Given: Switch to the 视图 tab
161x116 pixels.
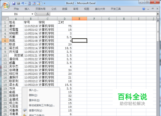Looking at the screenshot, I should tap(87, 9).
